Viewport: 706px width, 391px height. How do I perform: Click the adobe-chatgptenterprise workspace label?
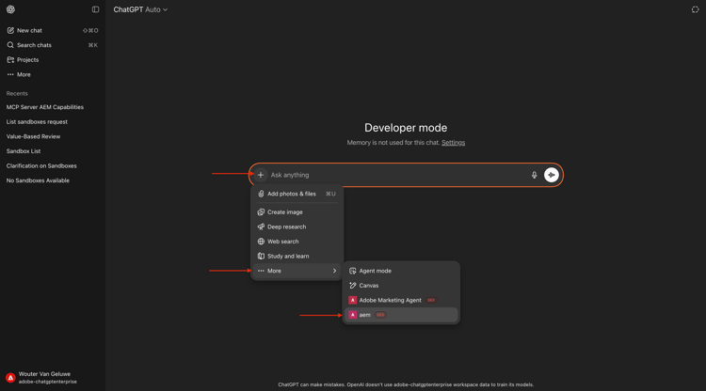coord(48,382)
